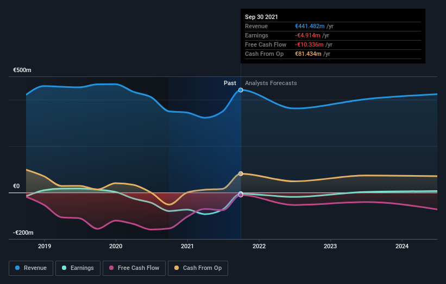
Task: Click the blue Revenue data point marker
Action: click(241, 90)
